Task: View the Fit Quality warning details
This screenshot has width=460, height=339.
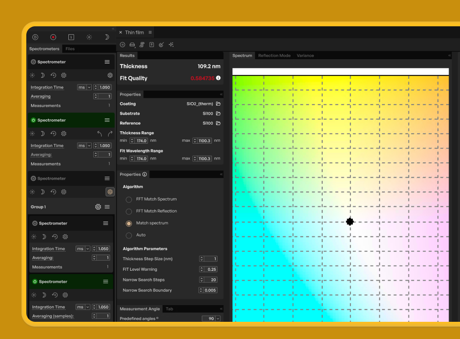Action: coord(218,78)
